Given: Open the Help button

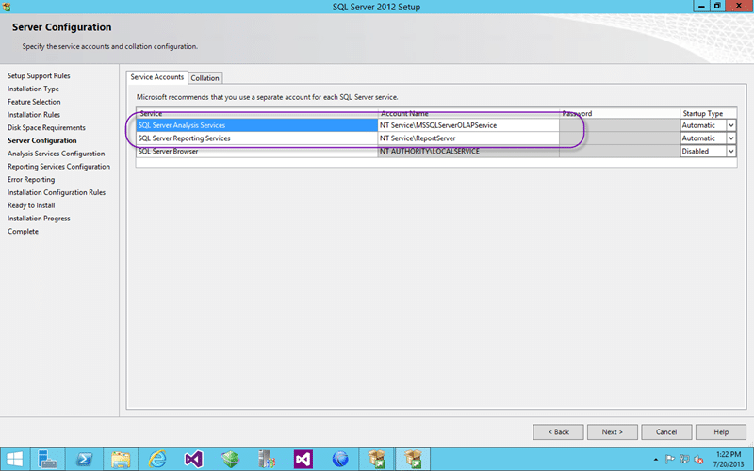Looking at the screenshot, I should tap(721, 431).
